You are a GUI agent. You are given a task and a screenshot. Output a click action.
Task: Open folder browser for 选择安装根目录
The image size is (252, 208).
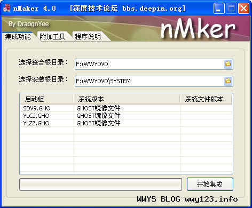(x=228, y=81)
